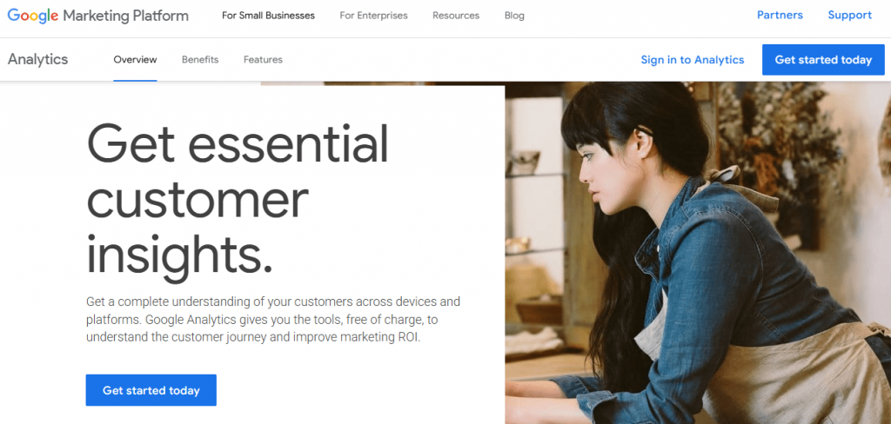Switch to the Benefits tab
The image size is (891, 424).
click(x=200, y=60)
